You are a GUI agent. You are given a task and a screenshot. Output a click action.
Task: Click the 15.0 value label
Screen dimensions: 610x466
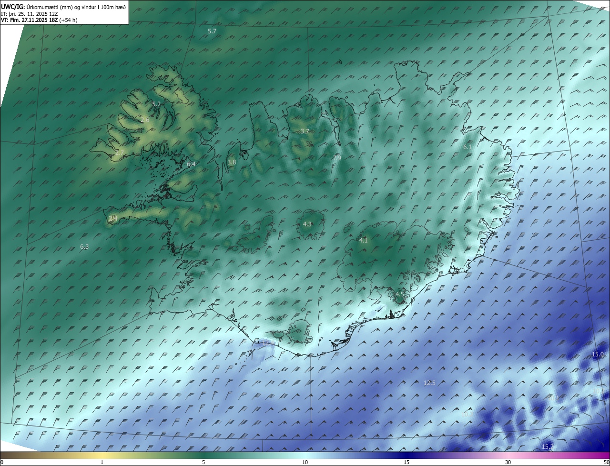(598, 355)
